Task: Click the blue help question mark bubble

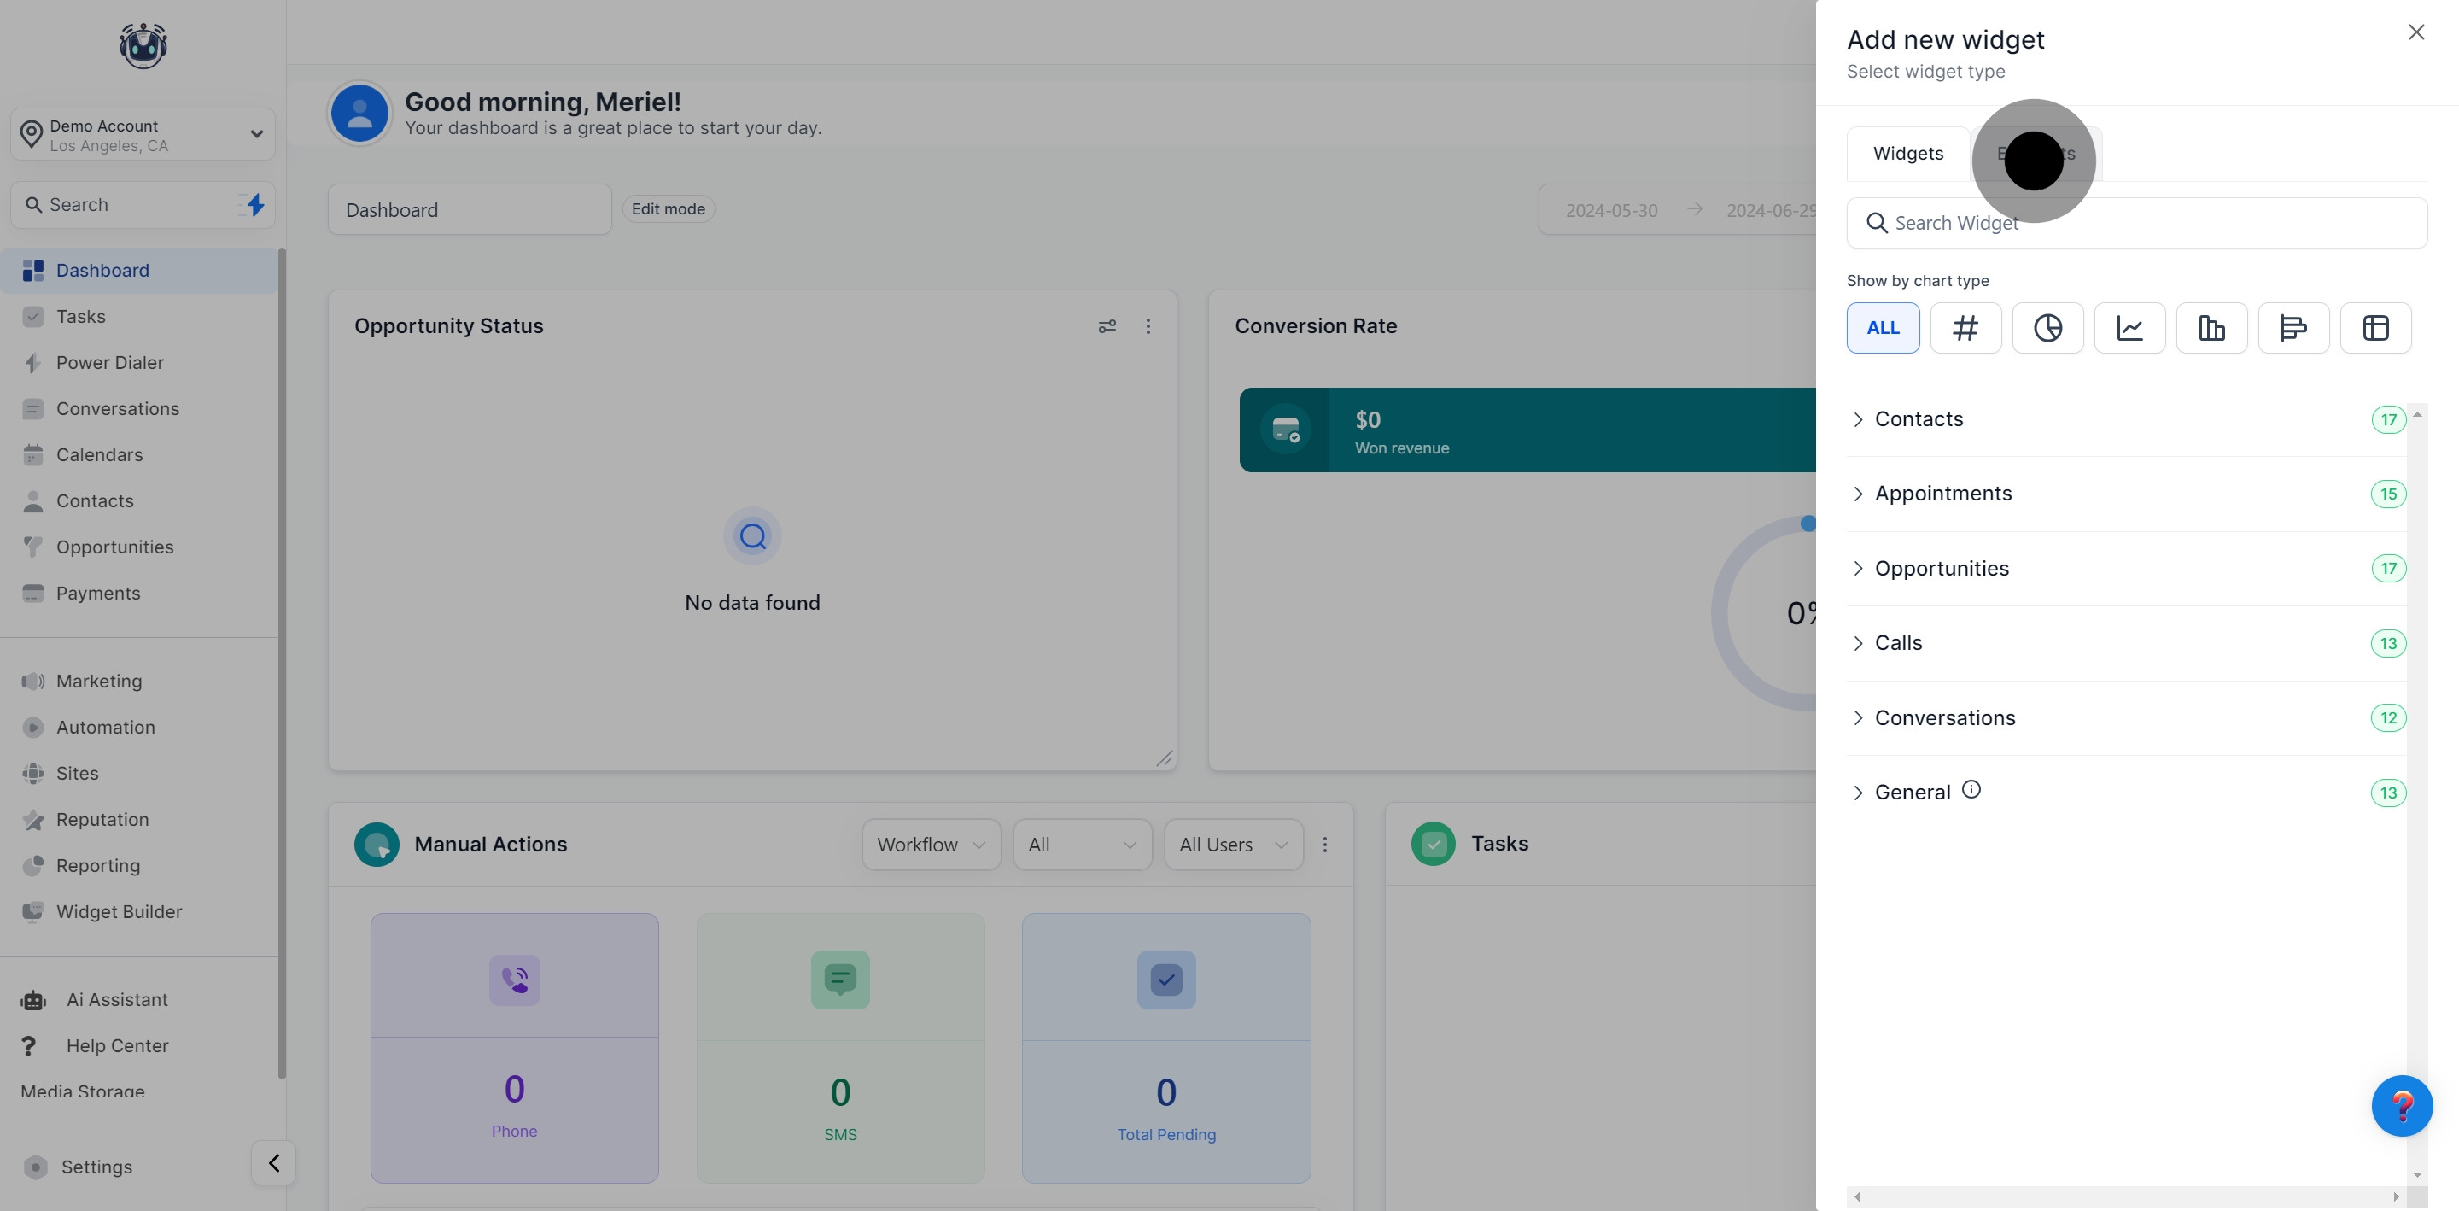Action: pyautogui.click(x=2401, y=1106)
